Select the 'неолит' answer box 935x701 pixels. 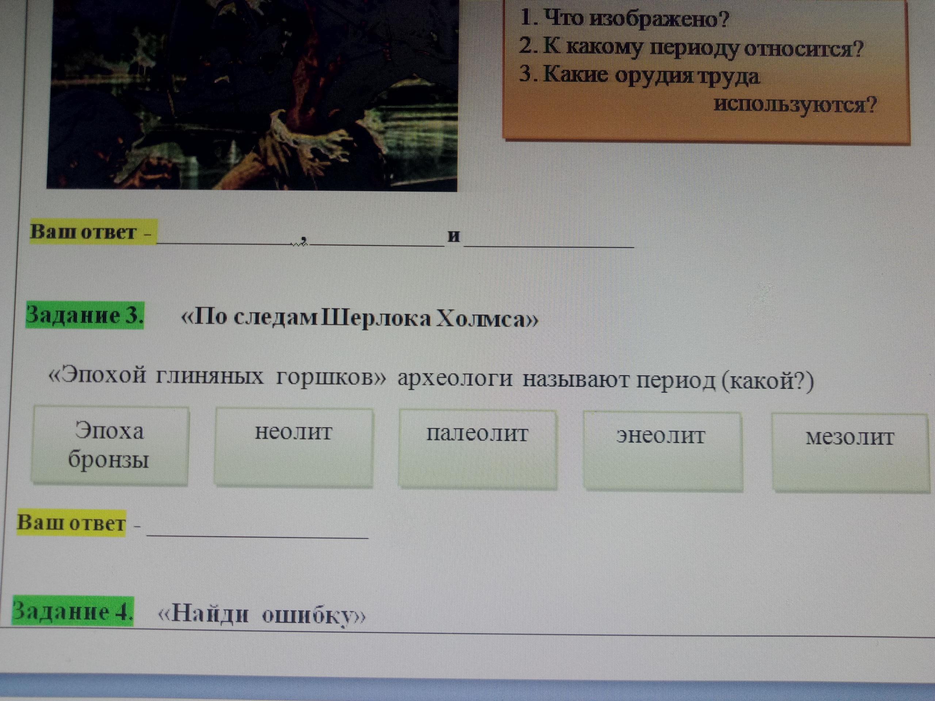point(293,448)
